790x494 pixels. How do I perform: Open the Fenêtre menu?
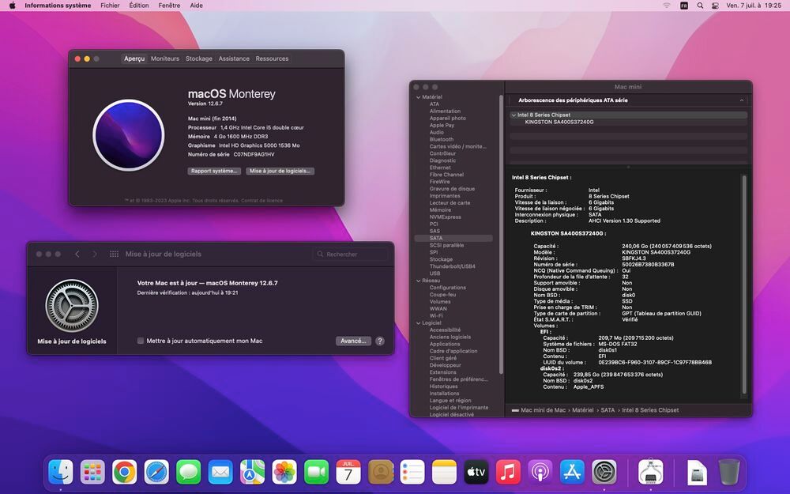click(x=169, y=6)
